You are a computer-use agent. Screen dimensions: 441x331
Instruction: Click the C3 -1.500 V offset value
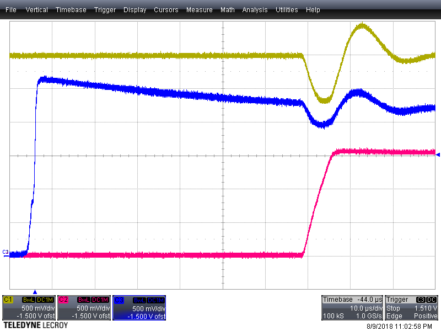point(147,317)
